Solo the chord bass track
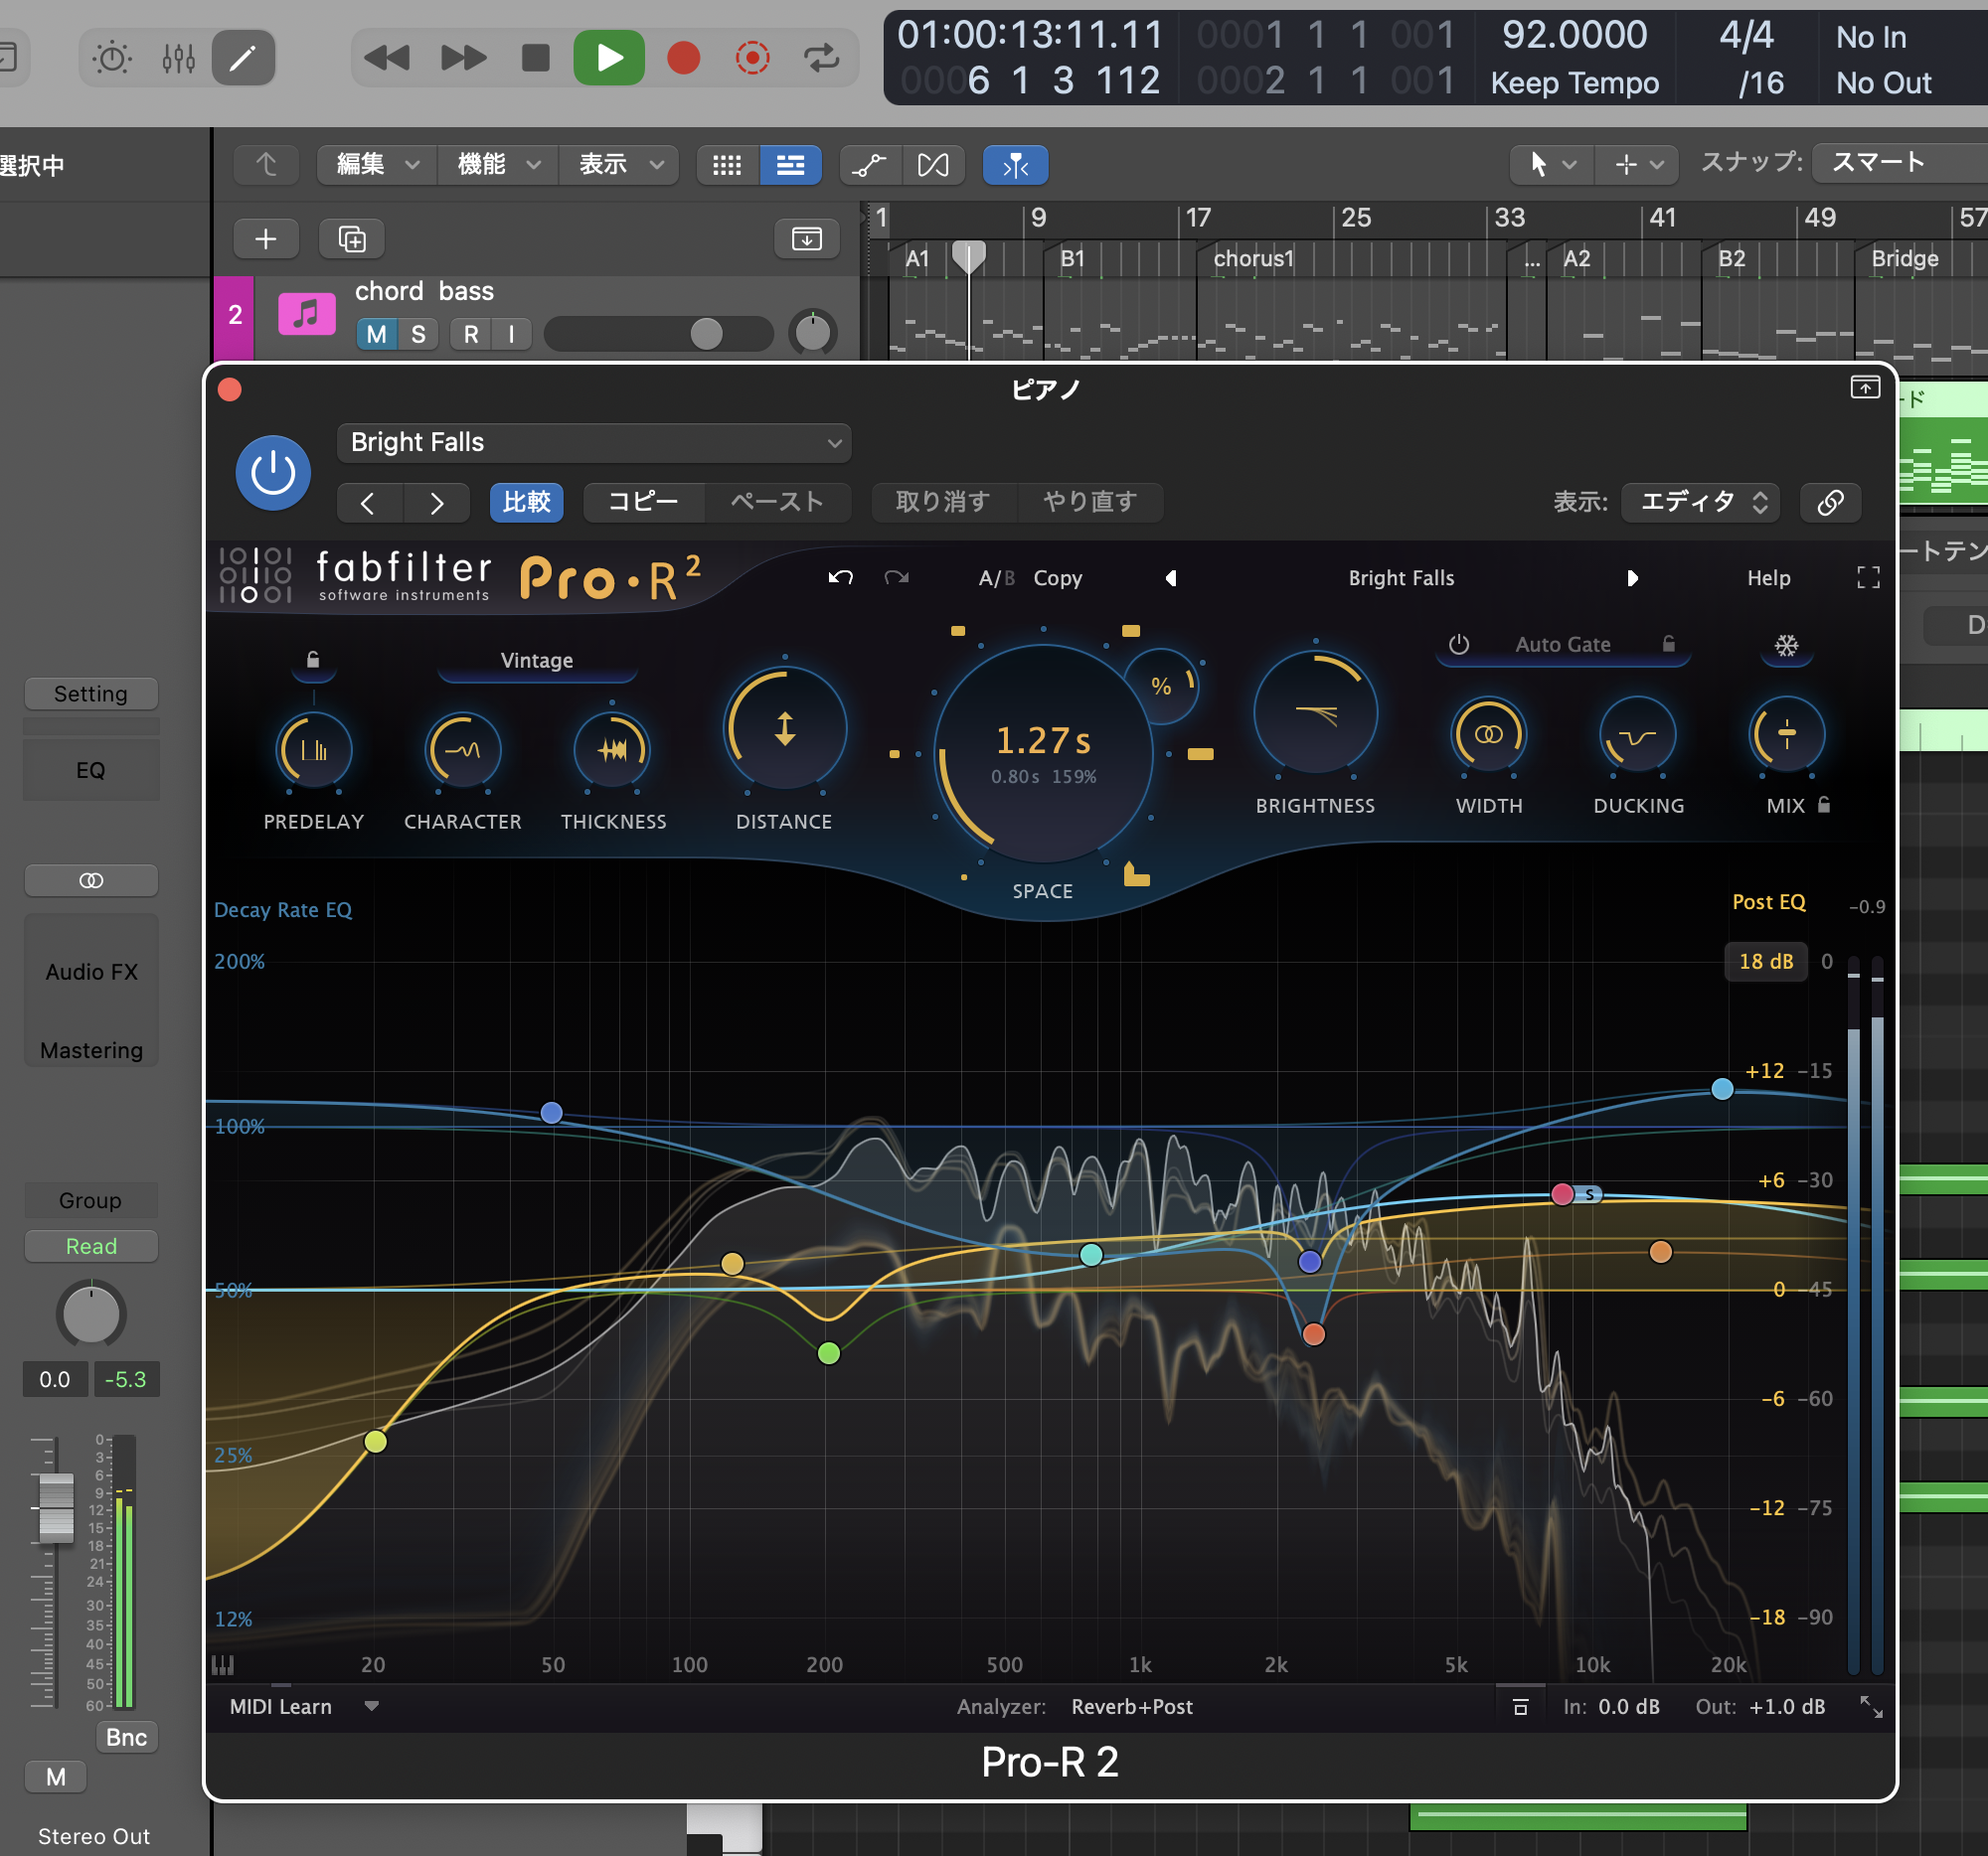 click(x=418, y=334)
